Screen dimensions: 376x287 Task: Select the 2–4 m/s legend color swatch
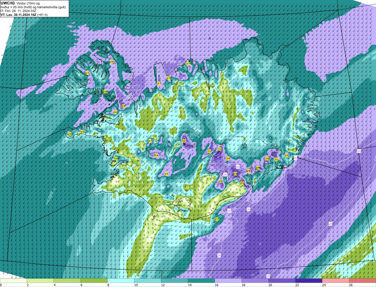(40, 281)
